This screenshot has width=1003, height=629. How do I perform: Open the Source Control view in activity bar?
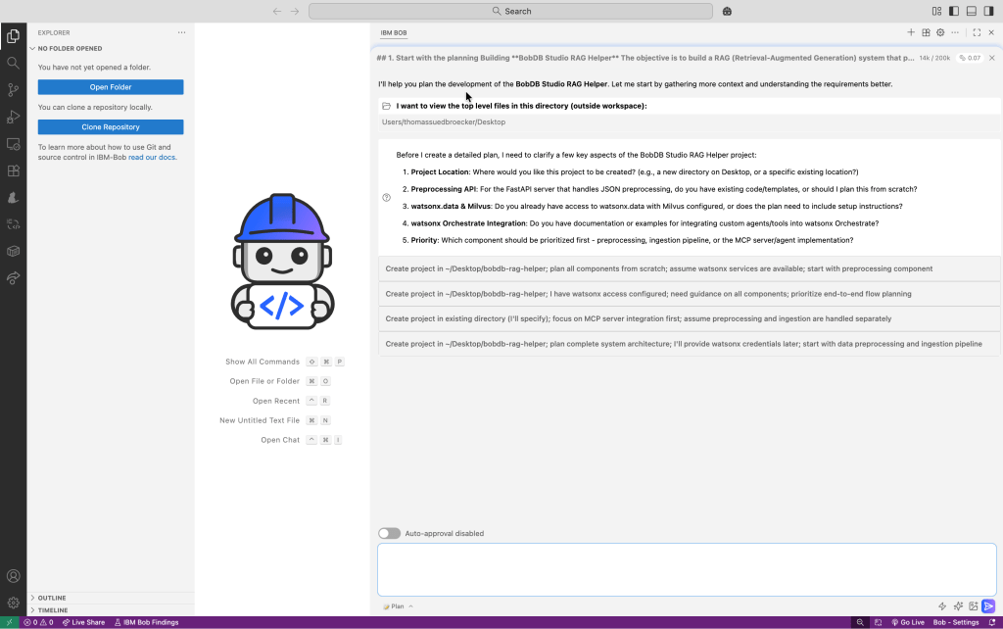[x=13, y=89]
